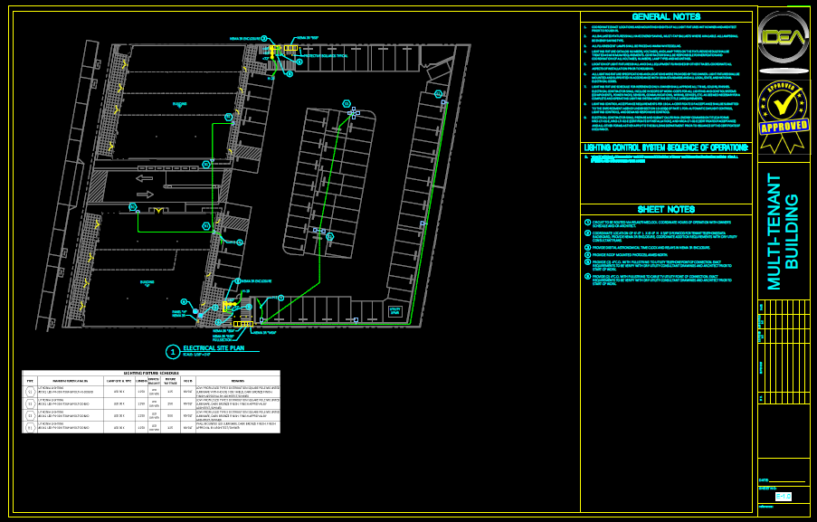Screen dimensions: 817x522
Task: Click the Lighting Fixture Schedule table header
Action: 151,373
